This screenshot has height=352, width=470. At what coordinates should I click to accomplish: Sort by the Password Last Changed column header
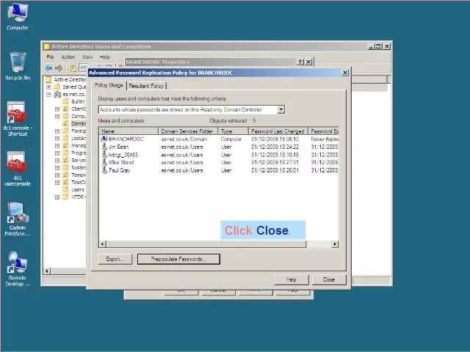tap(278, 131)
